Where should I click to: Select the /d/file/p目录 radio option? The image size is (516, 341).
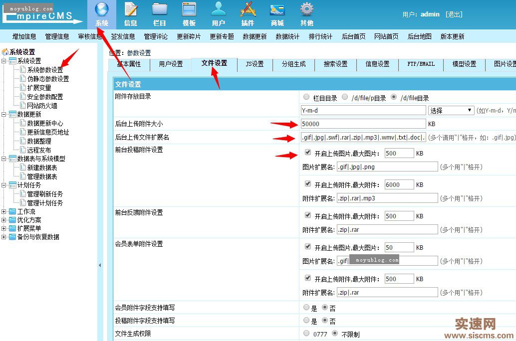coord(345,97)
